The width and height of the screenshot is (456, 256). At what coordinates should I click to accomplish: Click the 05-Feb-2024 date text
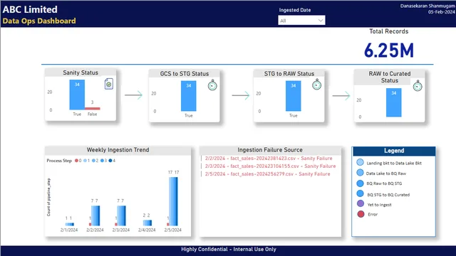pyautogui.click(x=442, y=12)
